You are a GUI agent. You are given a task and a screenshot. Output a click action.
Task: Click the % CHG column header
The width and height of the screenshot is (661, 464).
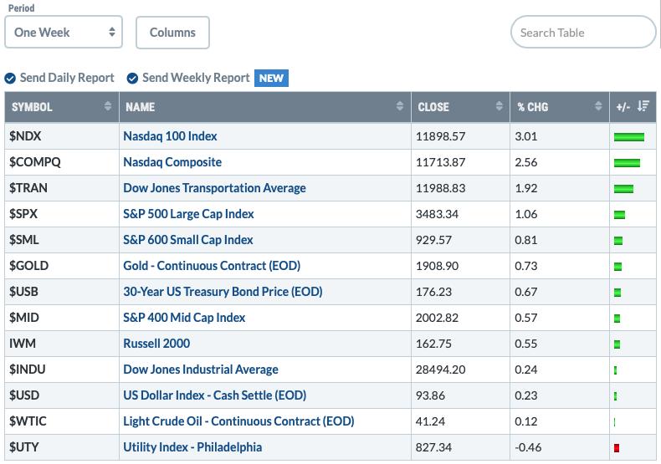coord(560,107)
